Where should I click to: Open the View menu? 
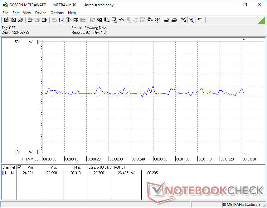tap(27, 13)
